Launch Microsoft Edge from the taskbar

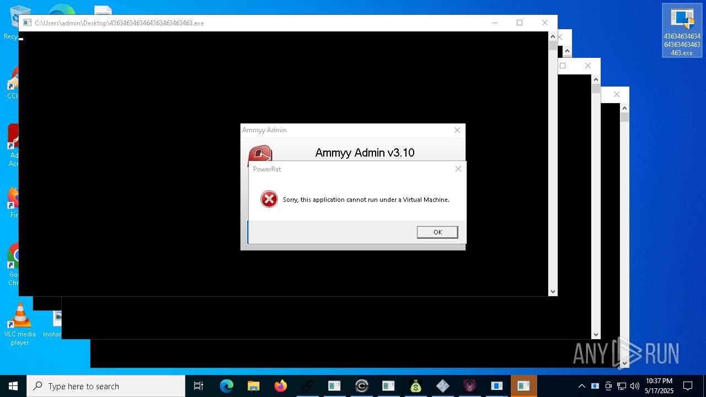click(x=227, y=386)
